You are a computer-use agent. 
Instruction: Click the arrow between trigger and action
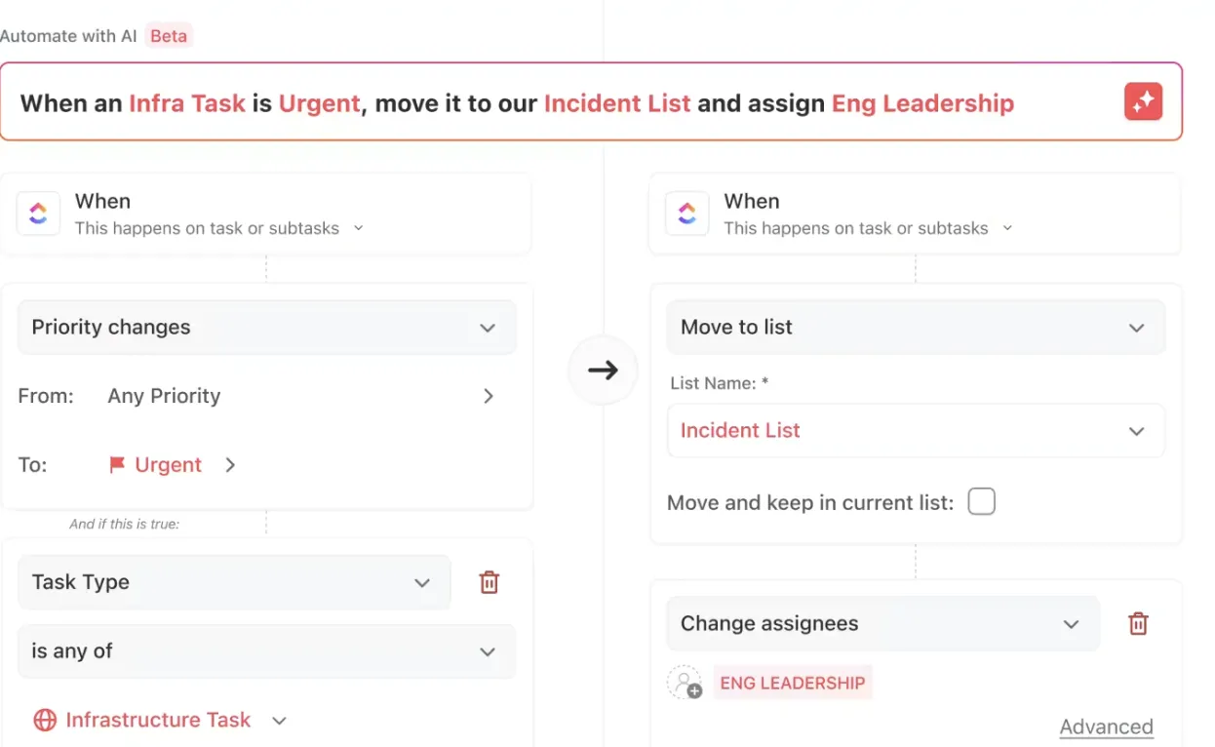coord(603,370)
